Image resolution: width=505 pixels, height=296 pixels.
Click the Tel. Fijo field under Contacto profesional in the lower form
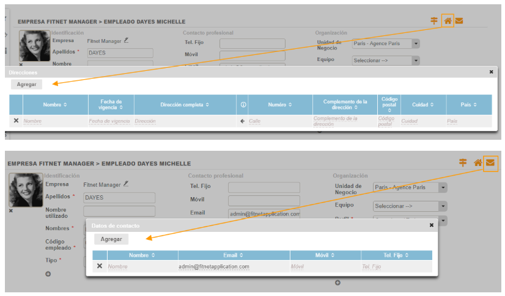pos(264,187)
